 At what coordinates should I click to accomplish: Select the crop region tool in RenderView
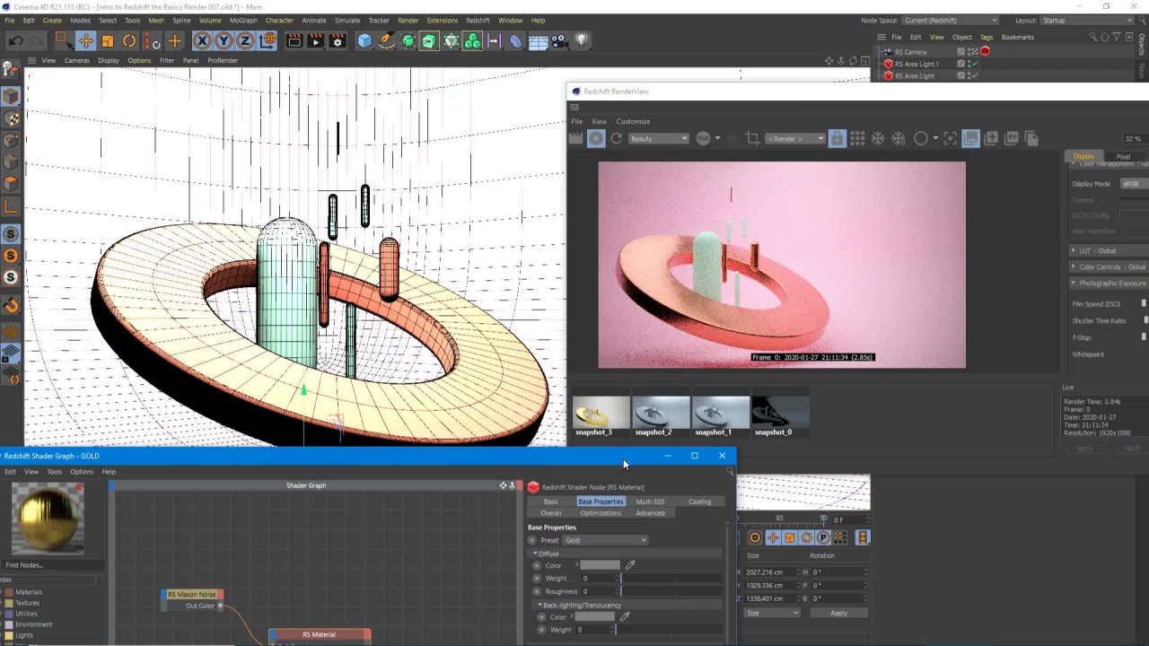[x=753, y=138]
